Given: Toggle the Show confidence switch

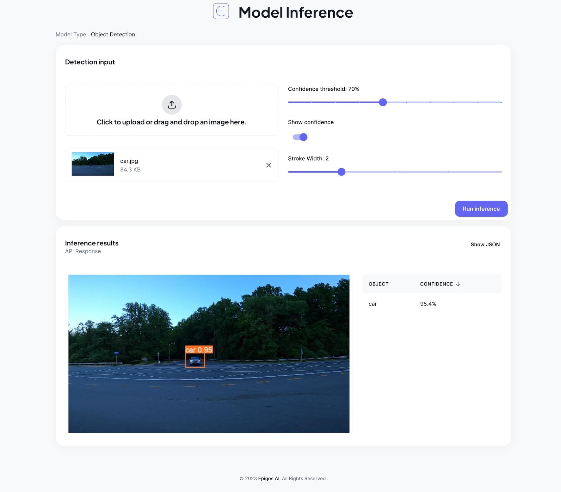Looking at the screenshot, I should coord(300,137).
